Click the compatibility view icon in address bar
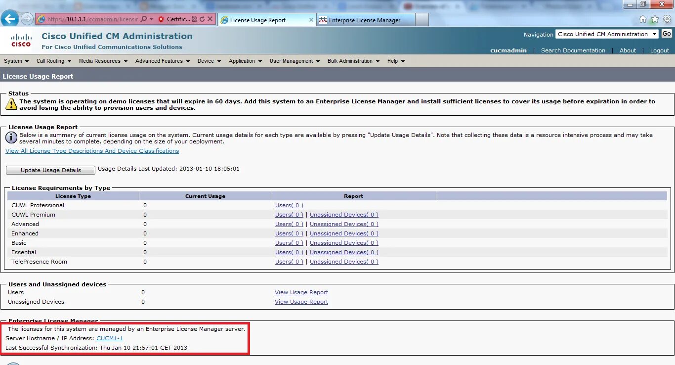 coord(195,19)
